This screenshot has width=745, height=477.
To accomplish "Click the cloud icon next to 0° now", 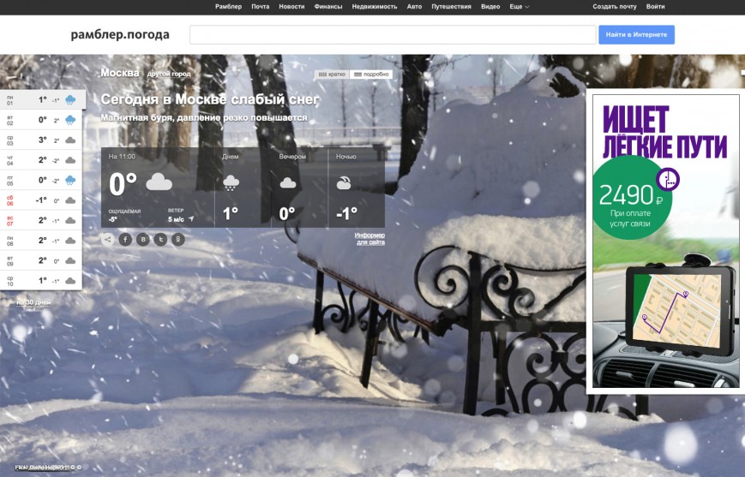I will pyautogui.click(x=159, y=182).
